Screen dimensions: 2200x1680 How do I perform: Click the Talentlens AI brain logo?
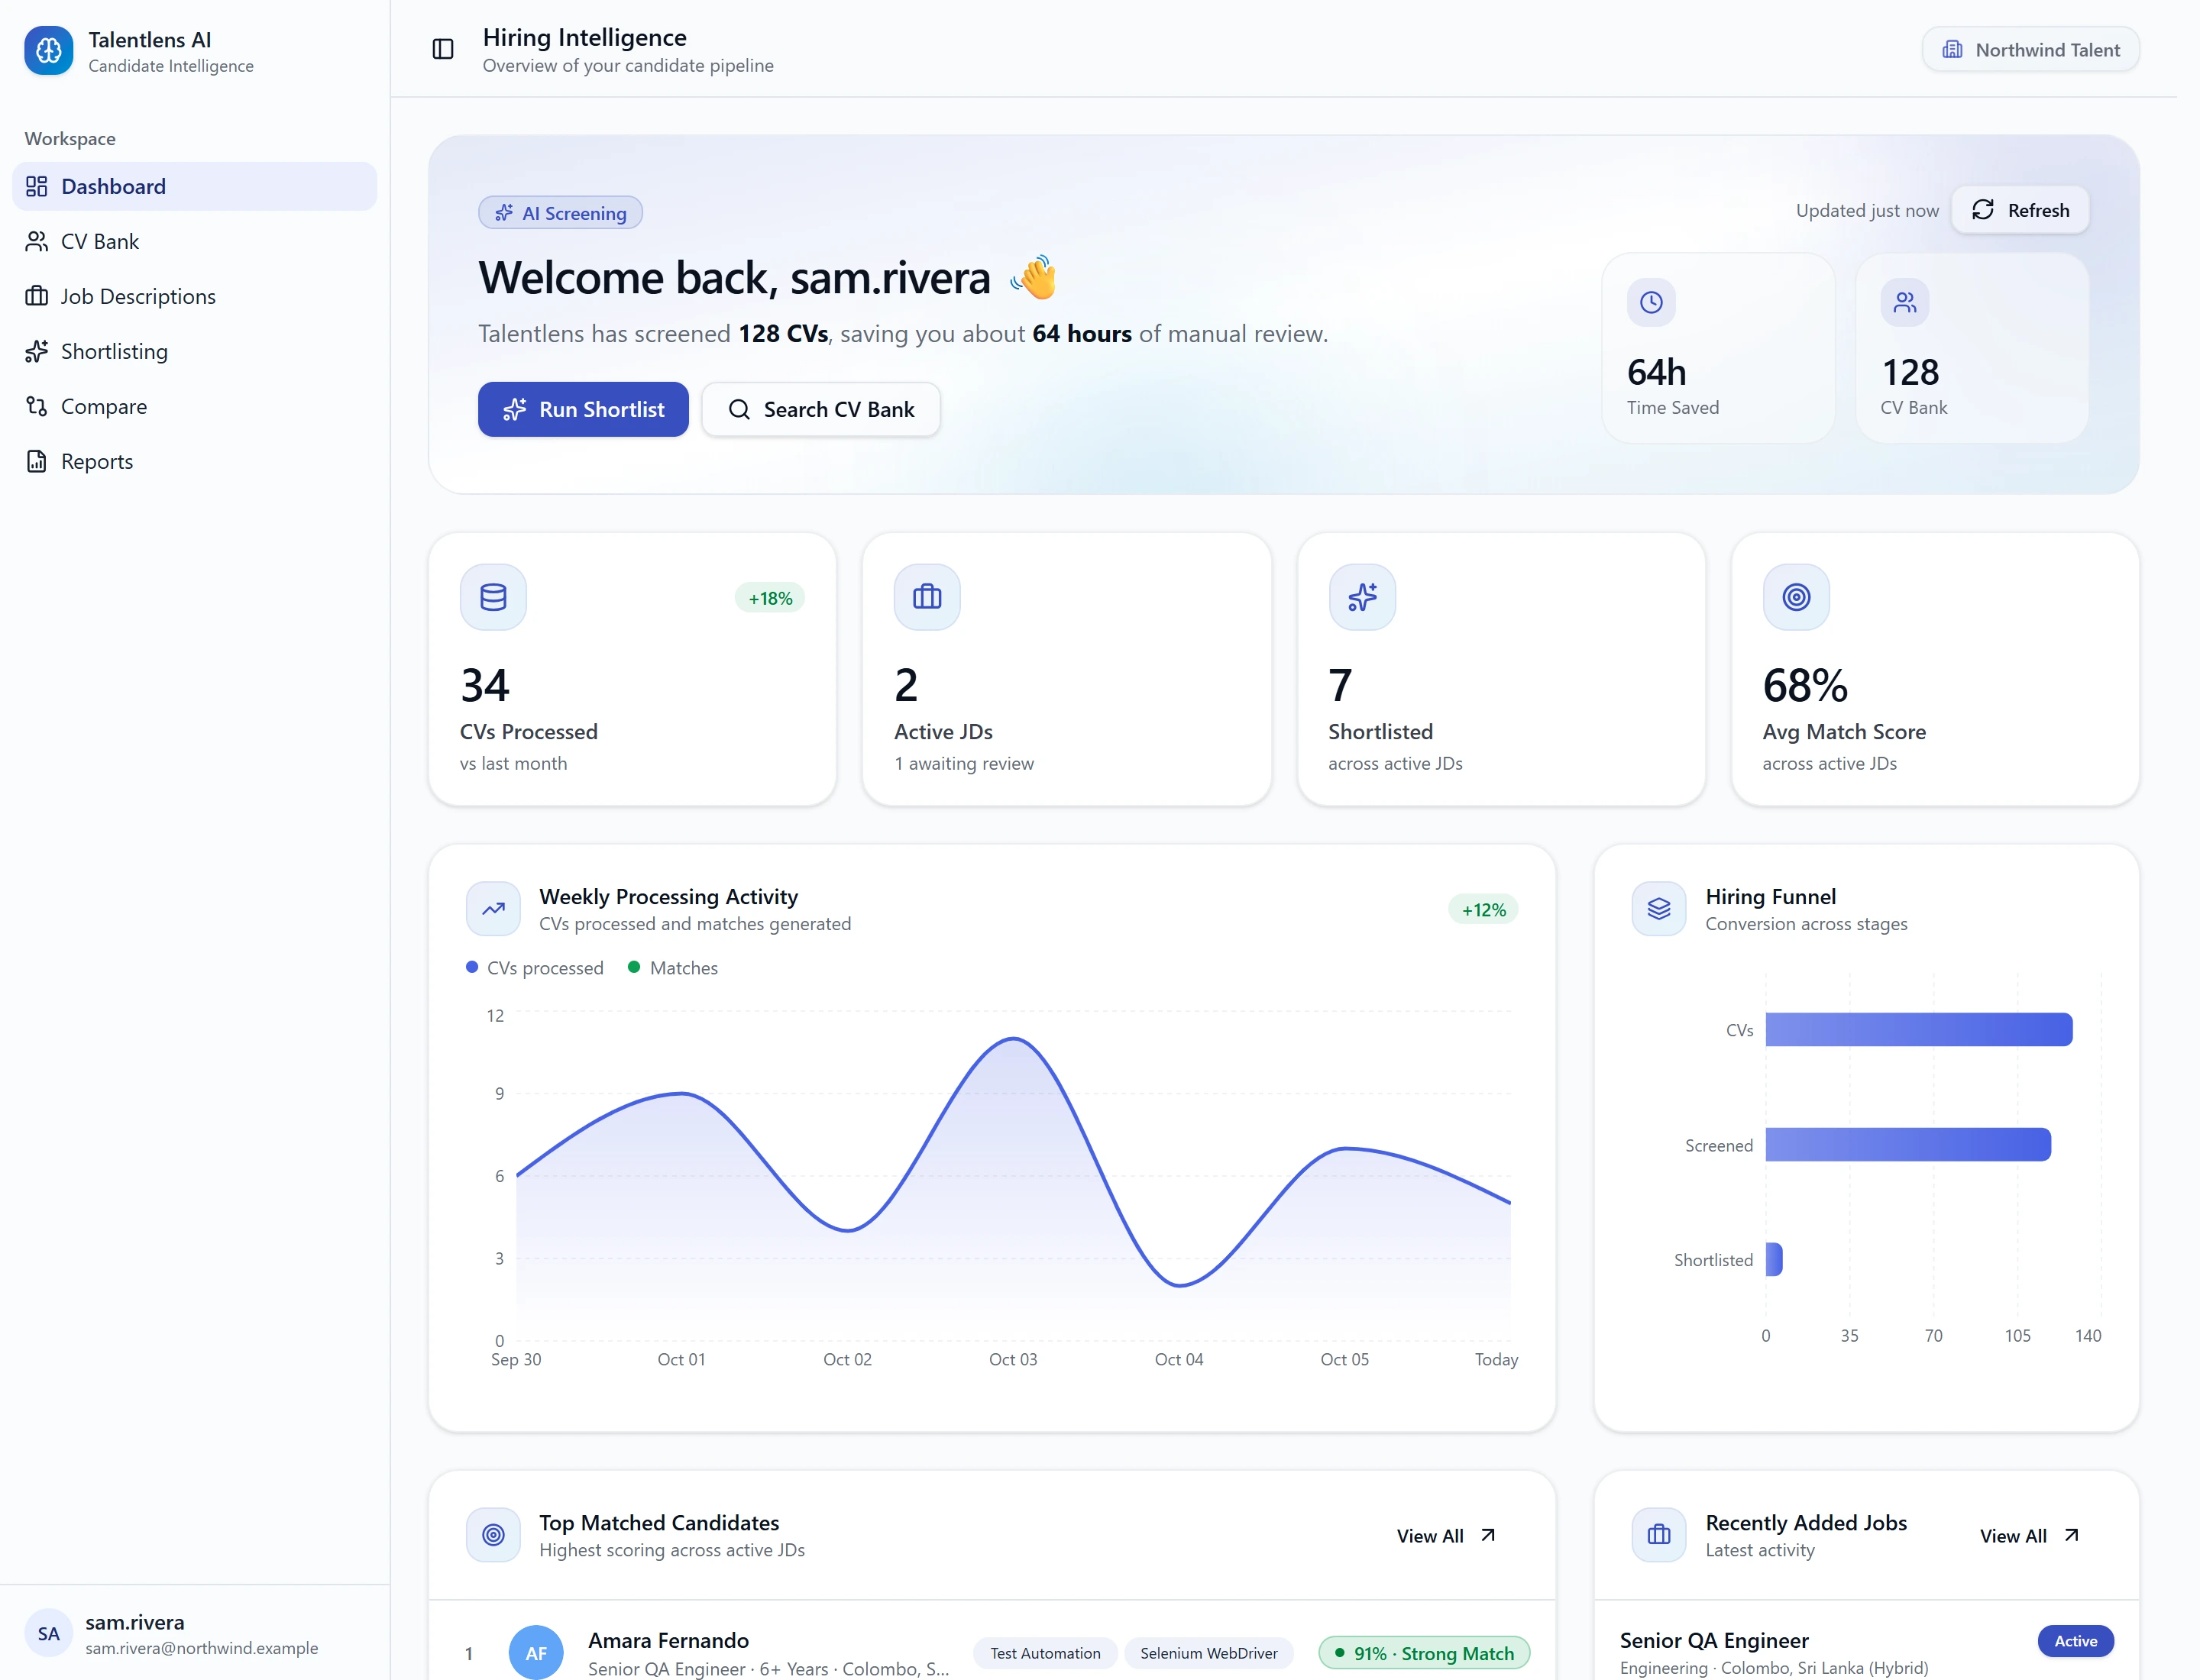coord(49,50)
